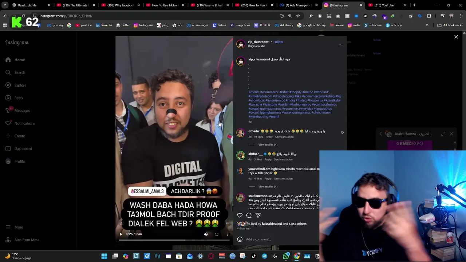This screenshot has width=466, height=262.
Task: Switch to Why Facebook tab
Action: point(121,5)
